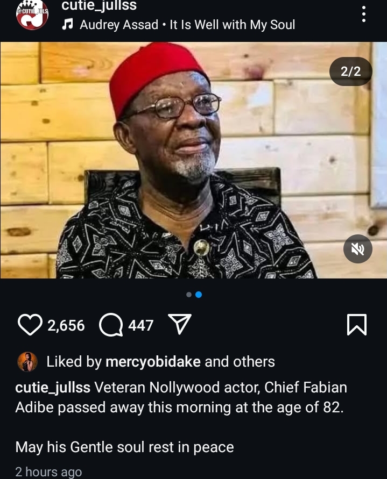This screenshot has height=479, width=387.
Task: Tap the cutie_julss username in header
Action: pos(98,6)
